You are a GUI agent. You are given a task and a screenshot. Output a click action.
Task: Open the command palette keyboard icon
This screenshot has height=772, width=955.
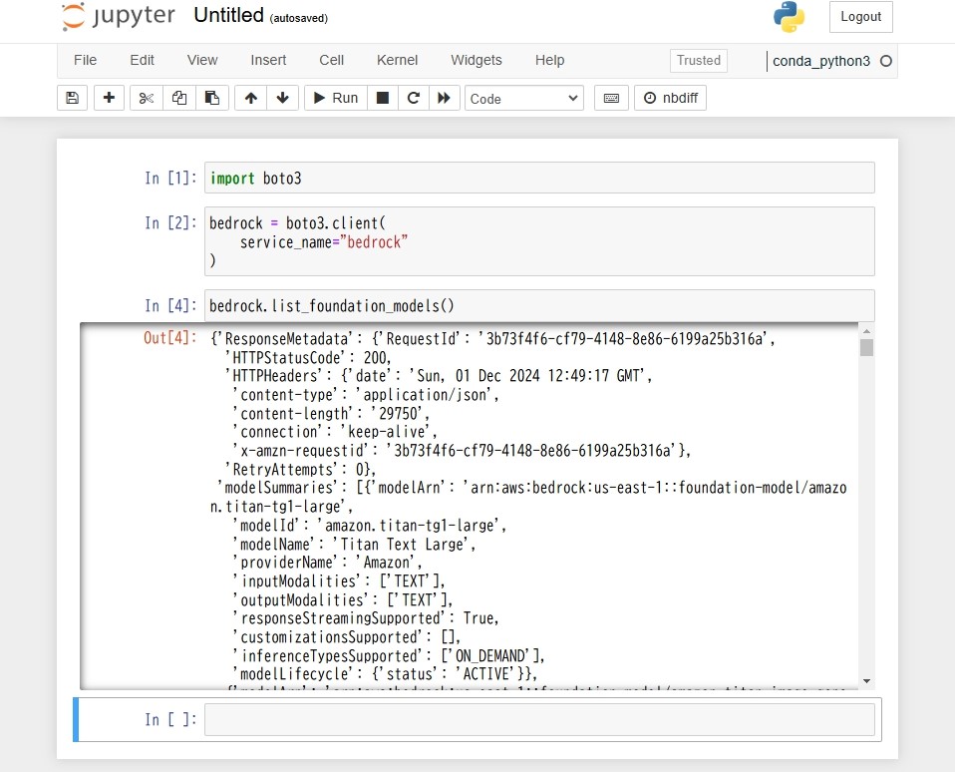611,98
